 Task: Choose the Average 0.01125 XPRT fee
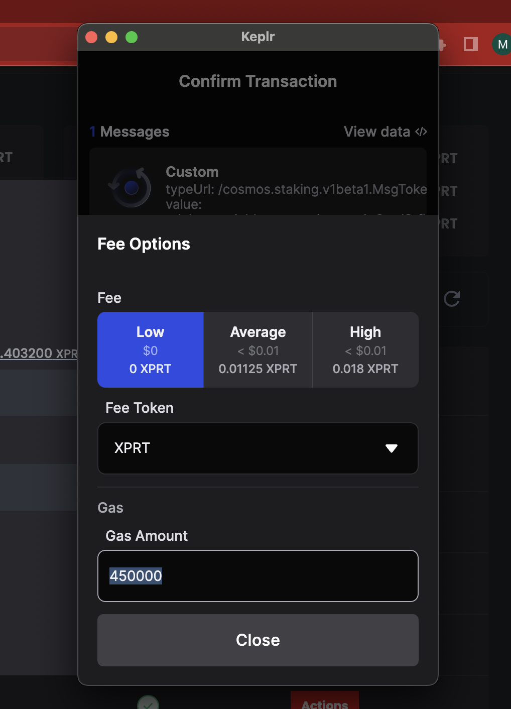tap(258, 349)
